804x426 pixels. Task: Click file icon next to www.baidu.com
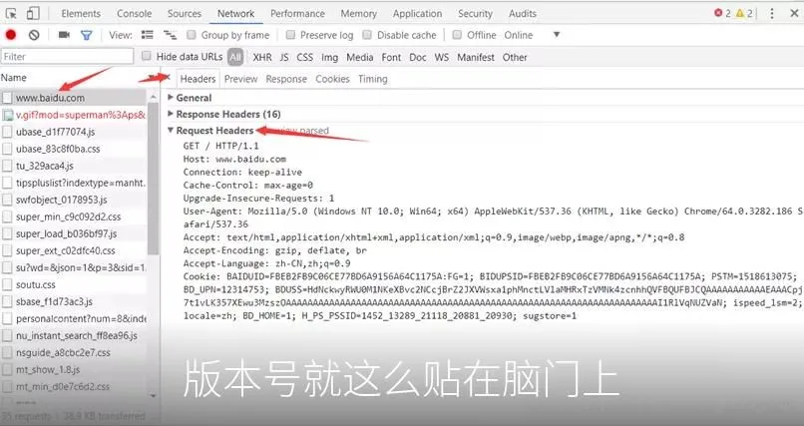[x=7, y=98]
